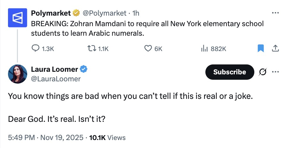The height and width of the screenshot is (148, 286).
Task: Like the Polymarket post with heart icon
Action: click(x=147, y=48)
